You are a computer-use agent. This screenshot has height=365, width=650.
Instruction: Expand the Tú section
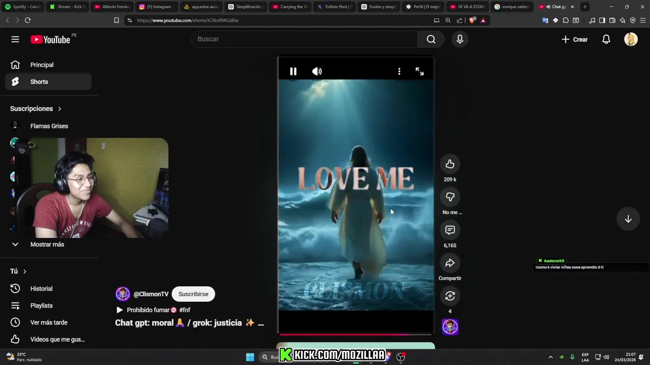[18, 271]
